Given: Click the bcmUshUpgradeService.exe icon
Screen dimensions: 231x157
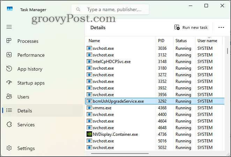Looking at the screenshot, I should (89, 101).
